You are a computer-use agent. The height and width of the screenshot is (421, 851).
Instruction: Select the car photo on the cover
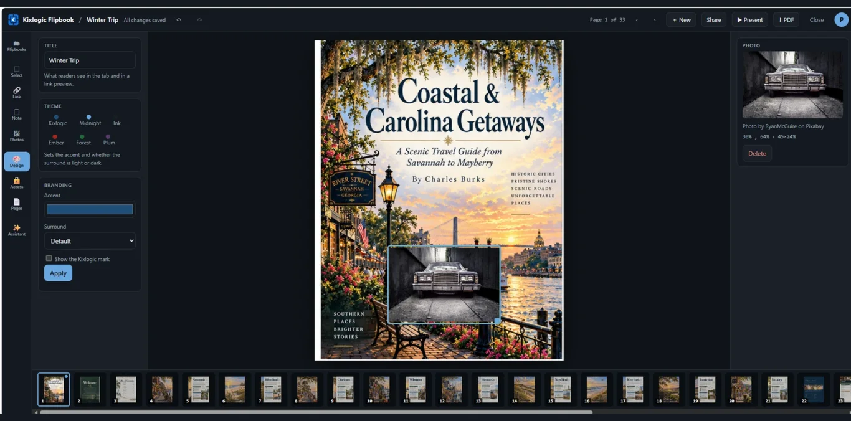coord(444,285)
